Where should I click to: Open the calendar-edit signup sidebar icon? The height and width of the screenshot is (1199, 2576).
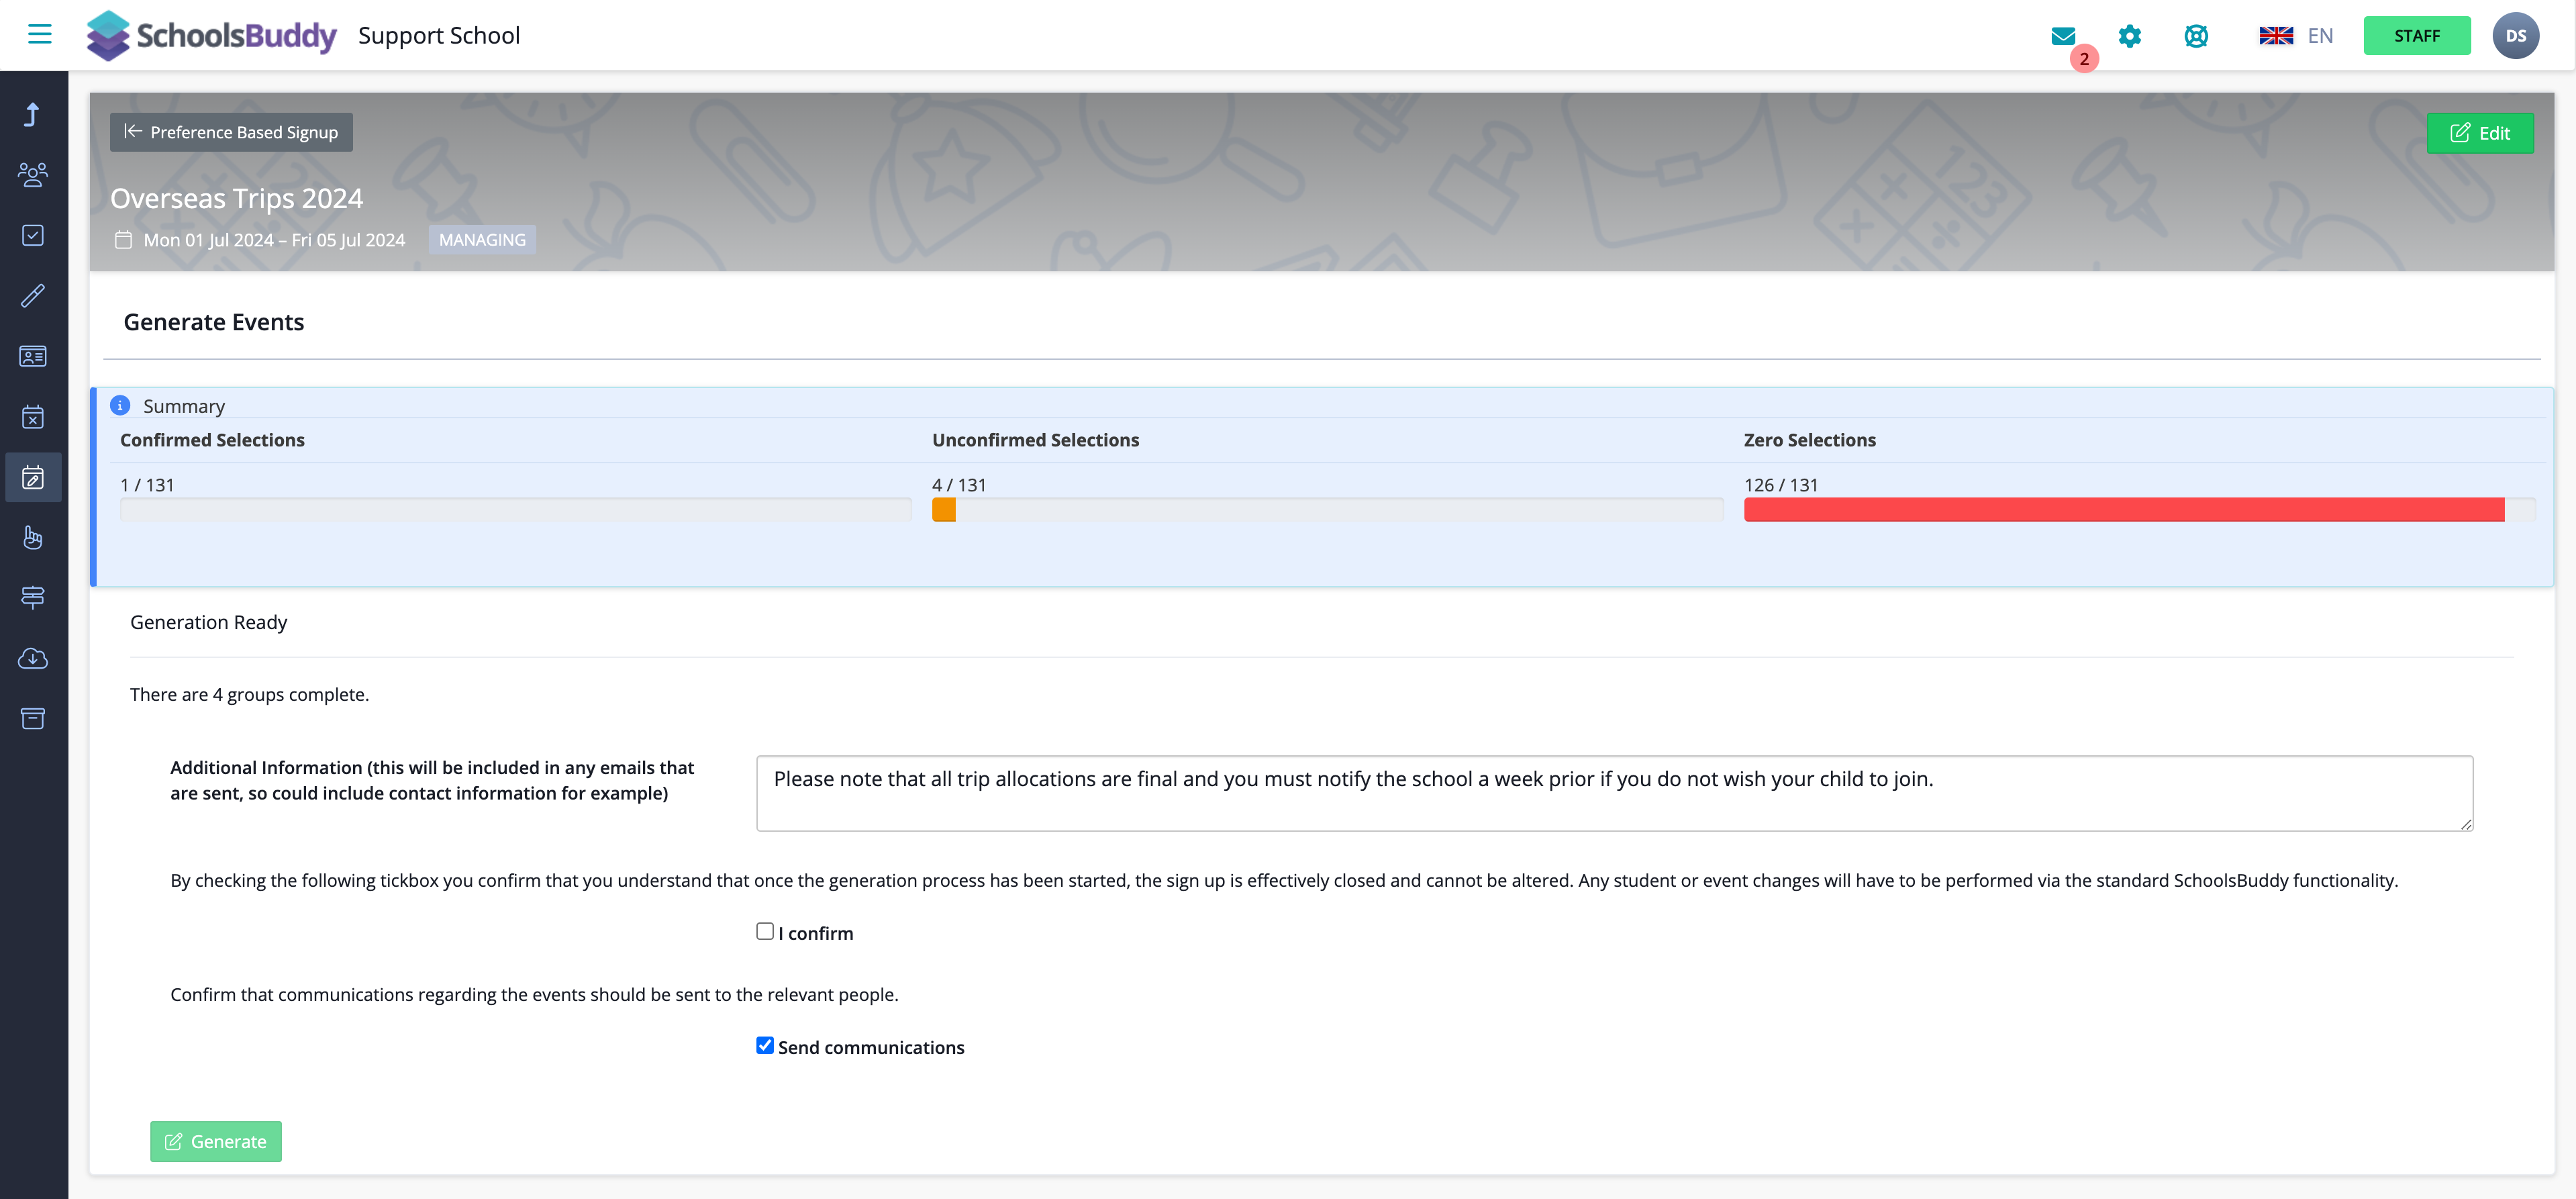pyautogui.click(x=33, y=477)
